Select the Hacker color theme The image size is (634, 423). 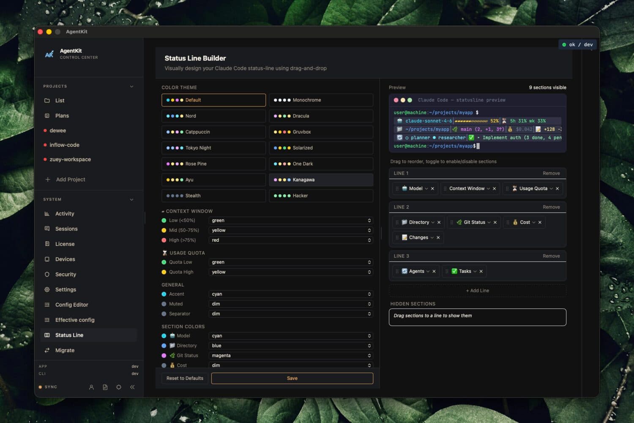[x=321, y=196]
